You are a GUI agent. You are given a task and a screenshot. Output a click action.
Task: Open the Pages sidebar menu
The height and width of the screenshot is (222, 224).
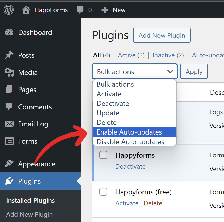(40, 90)
